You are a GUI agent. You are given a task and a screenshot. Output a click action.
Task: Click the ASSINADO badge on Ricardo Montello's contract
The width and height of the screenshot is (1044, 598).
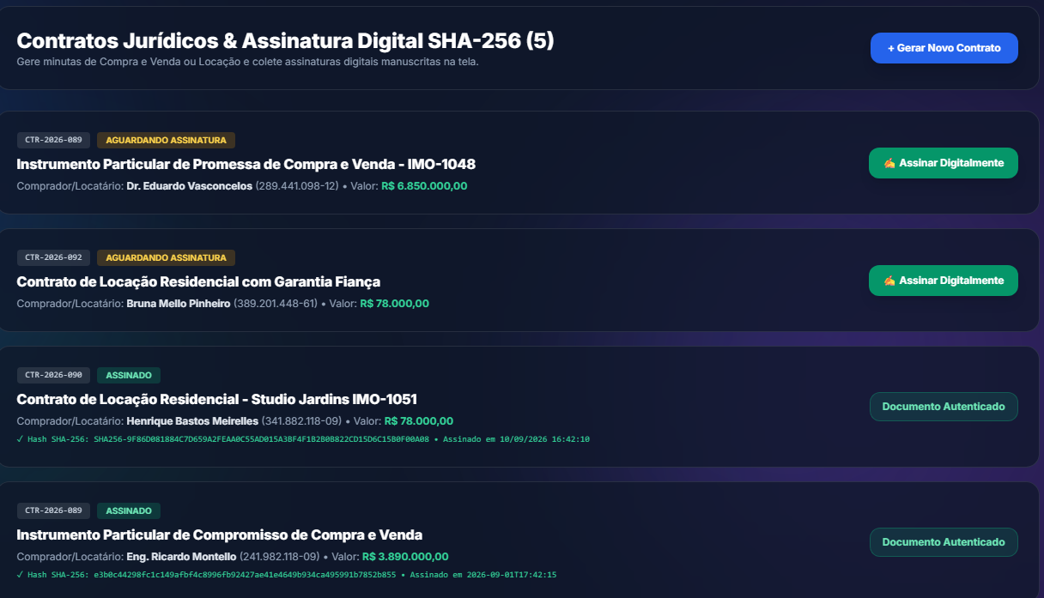click(129, 510)
